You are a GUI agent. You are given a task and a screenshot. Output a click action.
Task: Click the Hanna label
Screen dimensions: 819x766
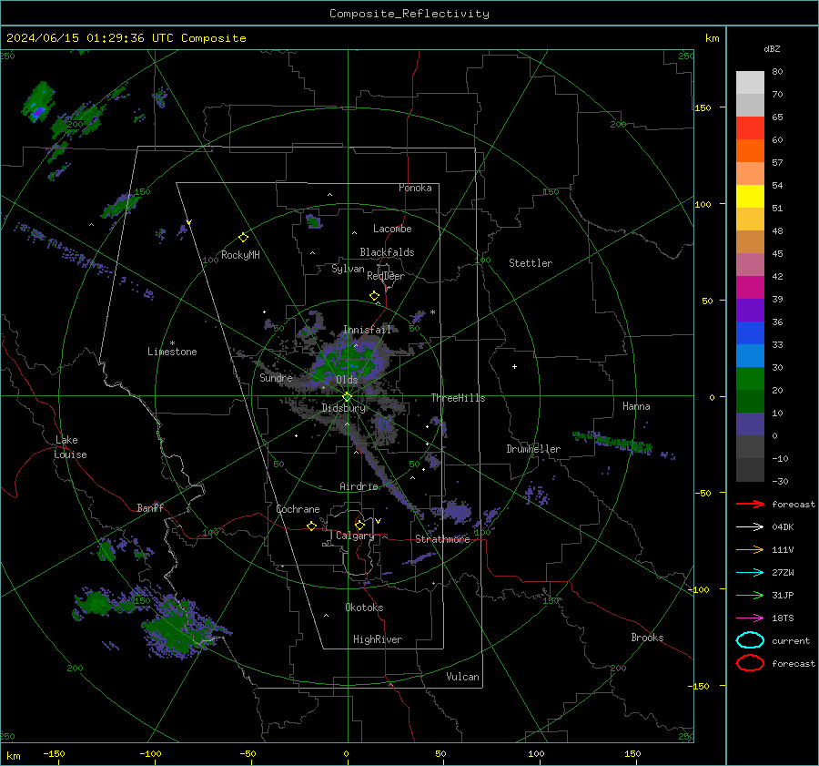[x=636, y=406]
